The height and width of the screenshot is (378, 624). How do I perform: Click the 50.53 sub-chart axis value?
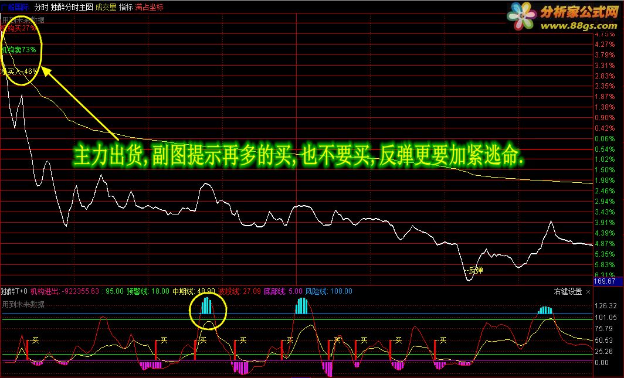(x=603, y=340)
